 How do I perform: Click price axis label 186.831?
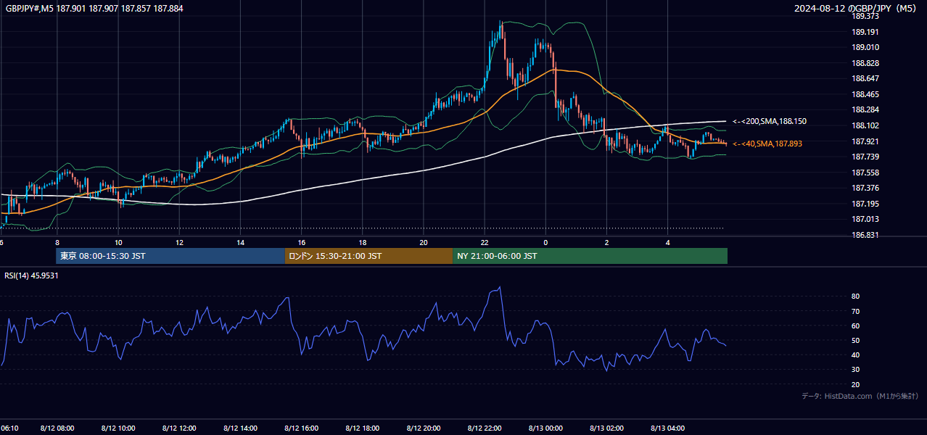point(865,235)
